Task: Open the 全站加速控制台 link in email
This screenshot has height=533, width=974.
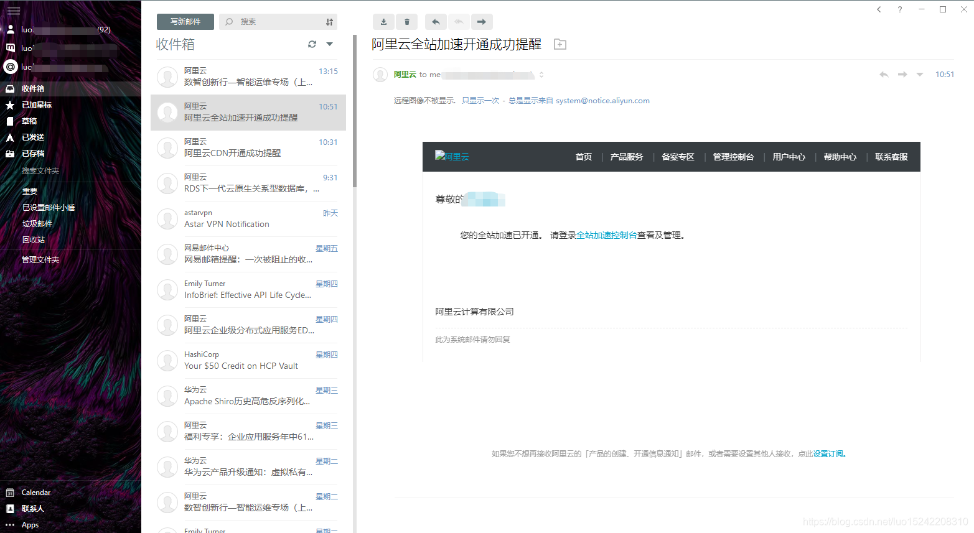Action: (x=607, y=235)
